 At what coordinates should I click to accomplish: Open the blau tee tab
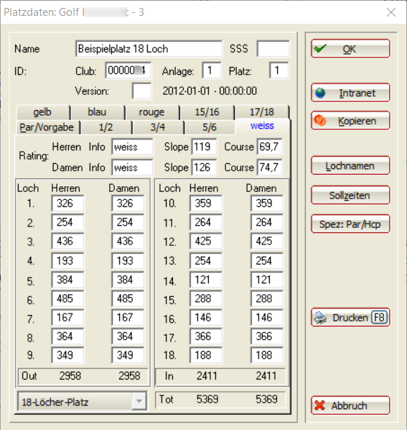[x=97, y=112]
